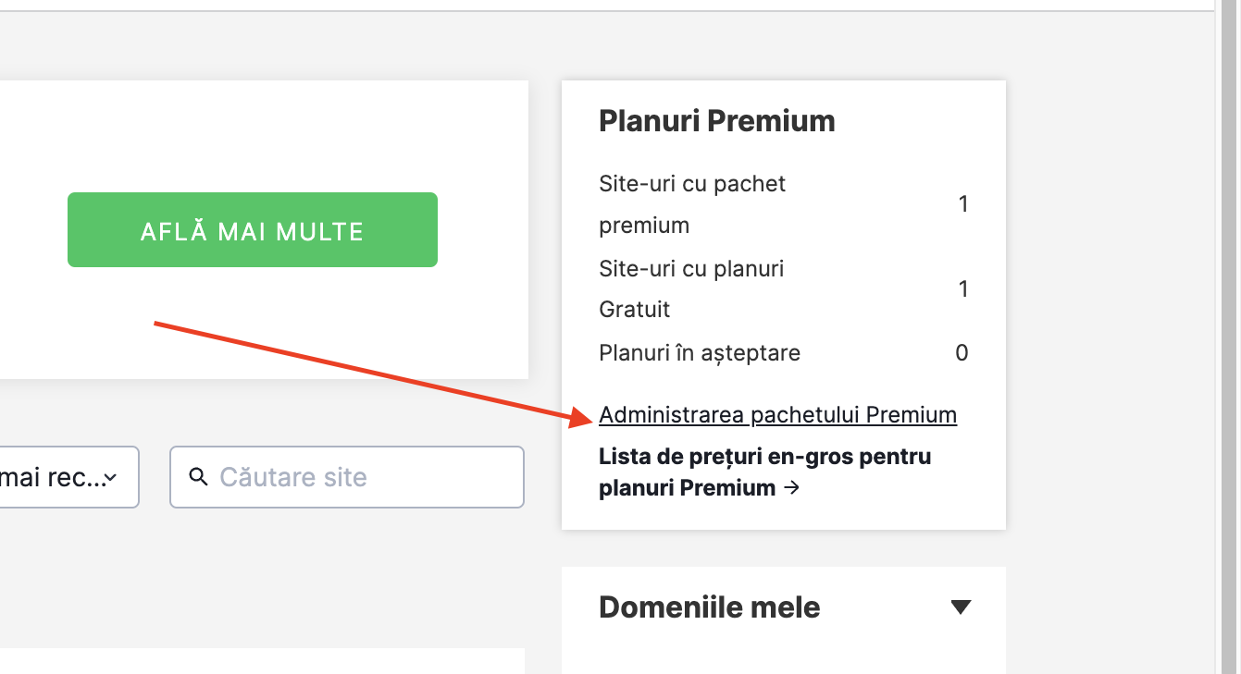
Task: Click count next to planuri Gratuit
Action: point(963,289)
